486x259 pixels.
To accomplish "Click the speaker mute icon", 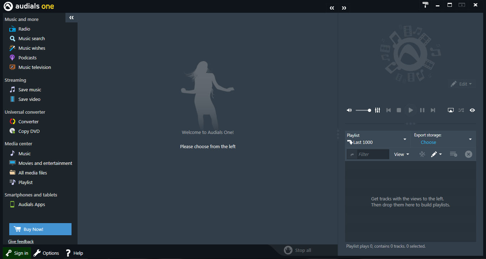I will (x=349, y=110).
